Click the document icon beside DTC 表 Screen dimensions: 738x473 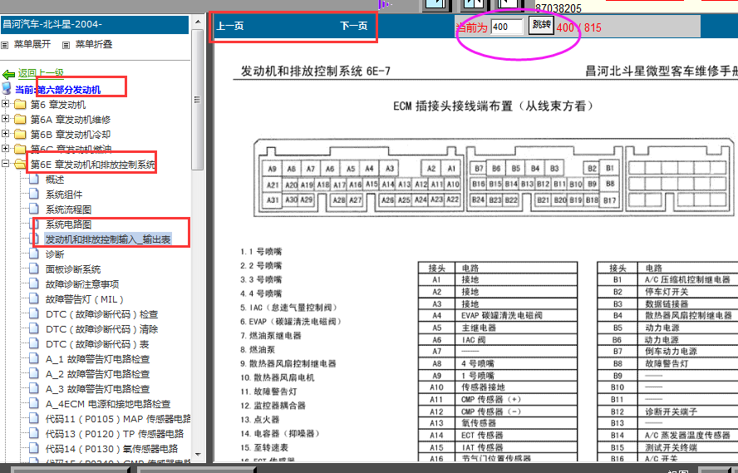34,343
